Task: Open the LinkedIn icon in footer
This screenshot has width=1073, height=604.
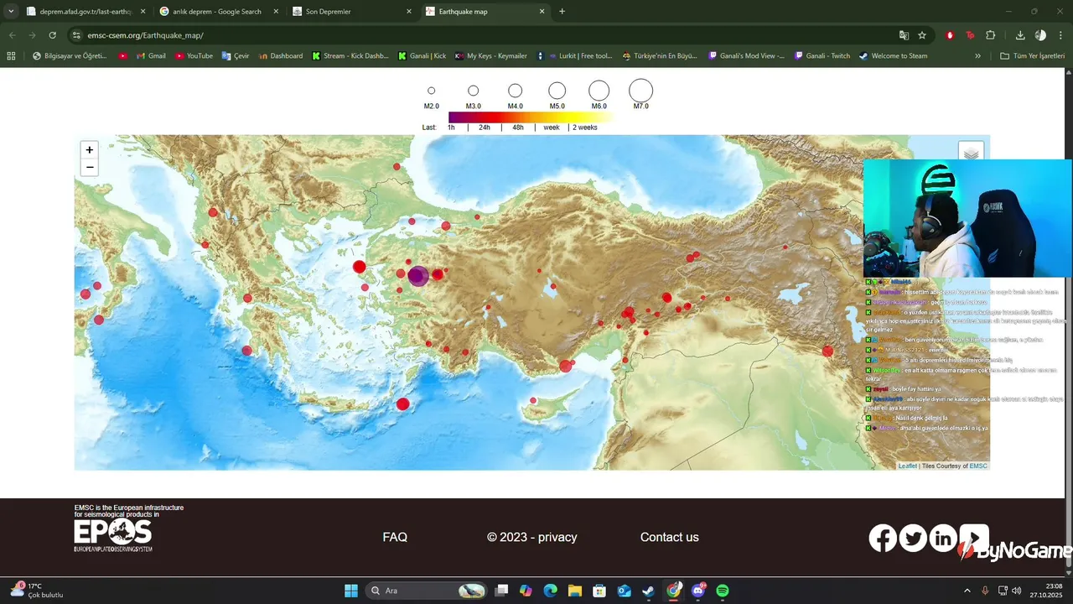Action: tap(943, 538)
